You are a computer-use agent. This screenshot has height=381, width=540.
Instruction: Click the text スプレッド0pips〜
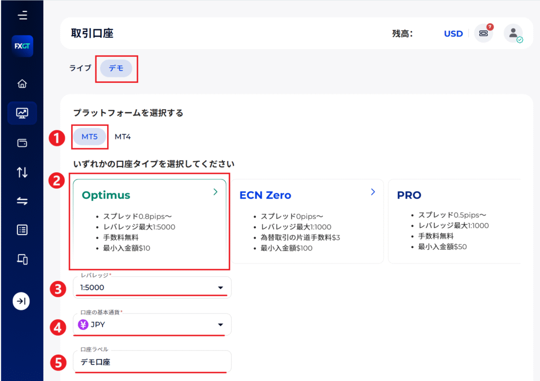coord(292,217)
